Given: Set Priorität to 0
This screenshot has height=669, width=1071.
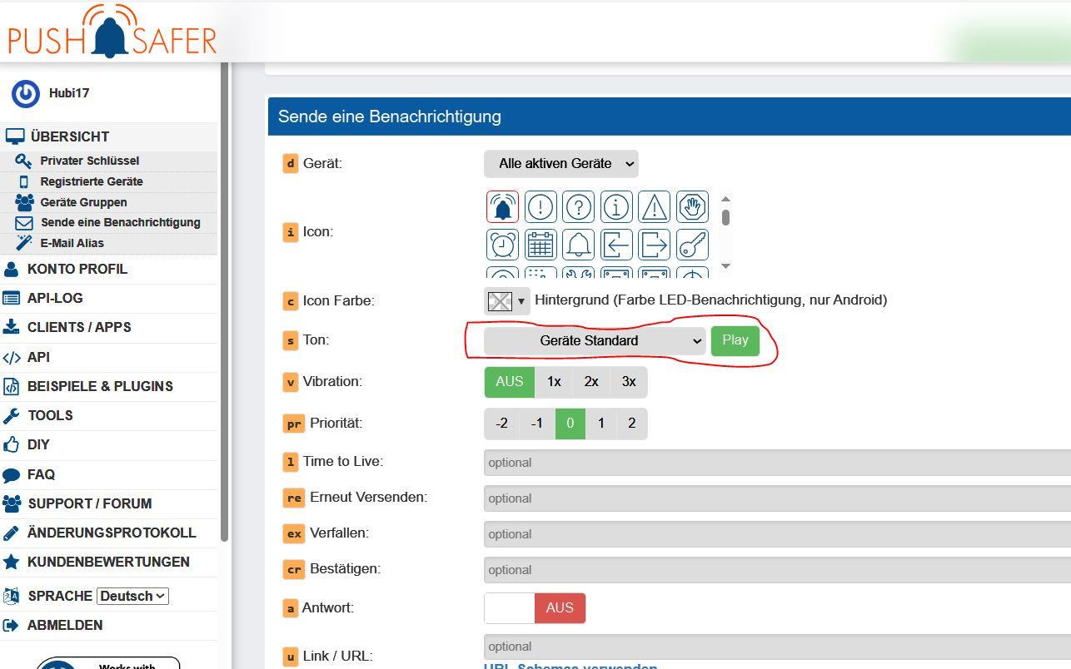Looking at the screenshot, I should click(x=570, y=424).
